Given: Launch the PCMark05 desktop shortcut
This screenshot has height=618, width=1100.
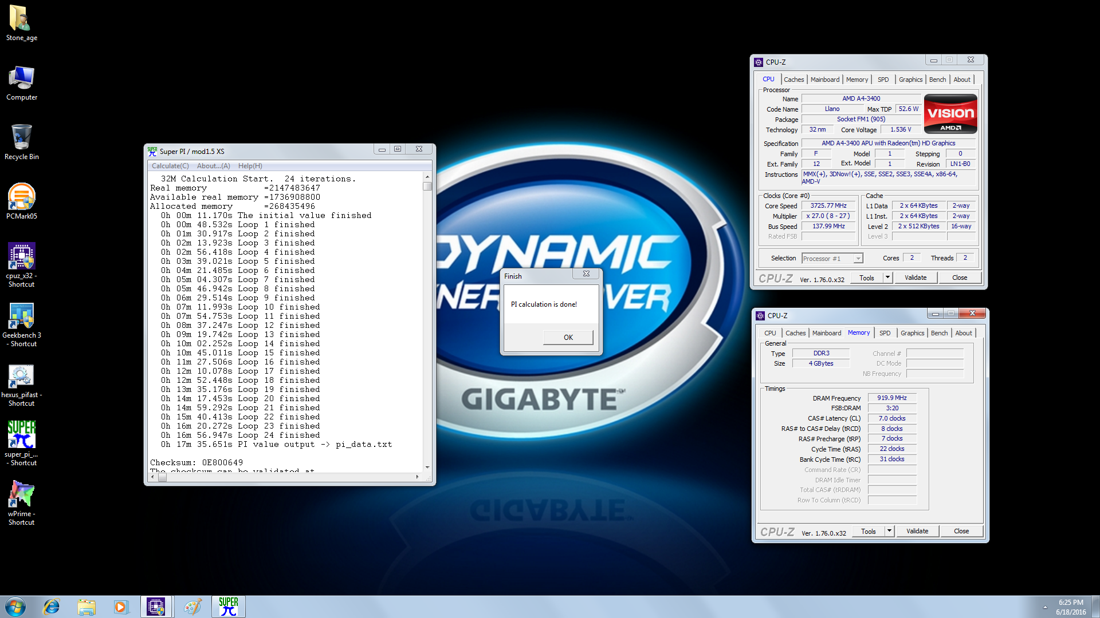Looking at the screenshot, I should [21, 202].
